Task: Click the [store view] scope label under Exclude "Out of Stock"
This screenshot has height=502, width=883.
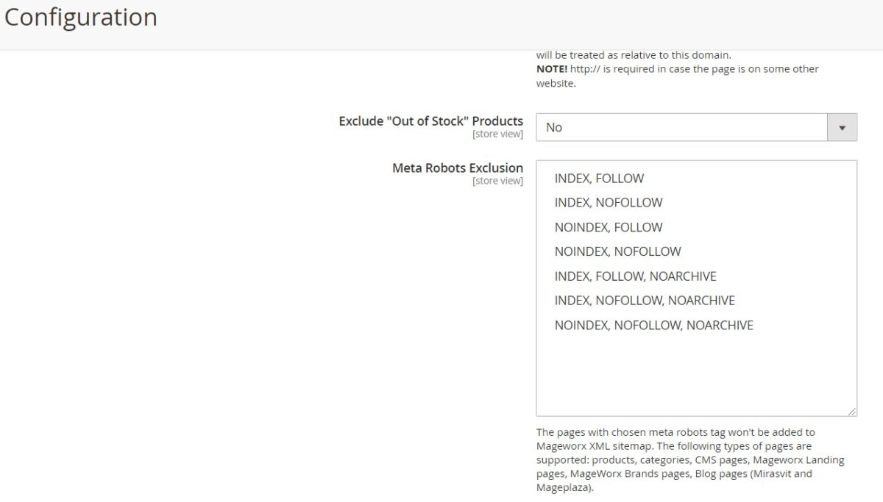Action: point(497,135)
